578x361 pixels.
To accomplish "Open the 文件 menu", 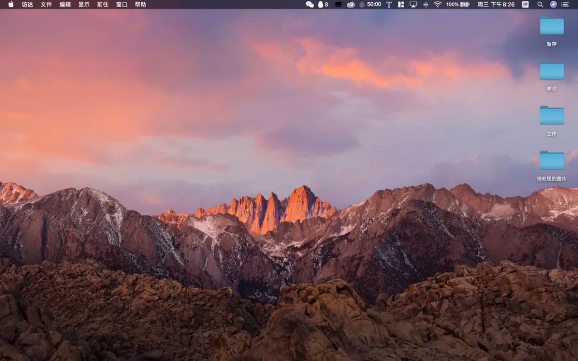I will point(47,4).
